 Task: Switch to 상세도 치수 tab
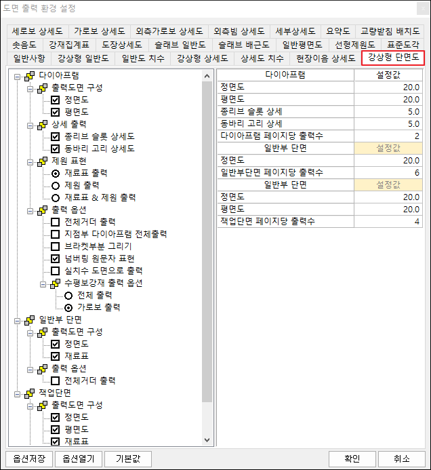pyautogui.click(x=262, y=58)
